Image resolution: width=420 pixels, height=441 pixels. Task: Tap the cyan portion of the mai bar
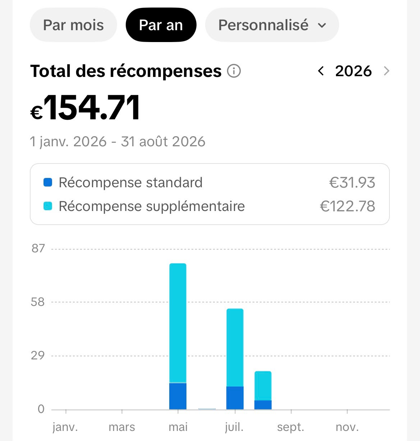pyautogui.click(x=178, y=323)
